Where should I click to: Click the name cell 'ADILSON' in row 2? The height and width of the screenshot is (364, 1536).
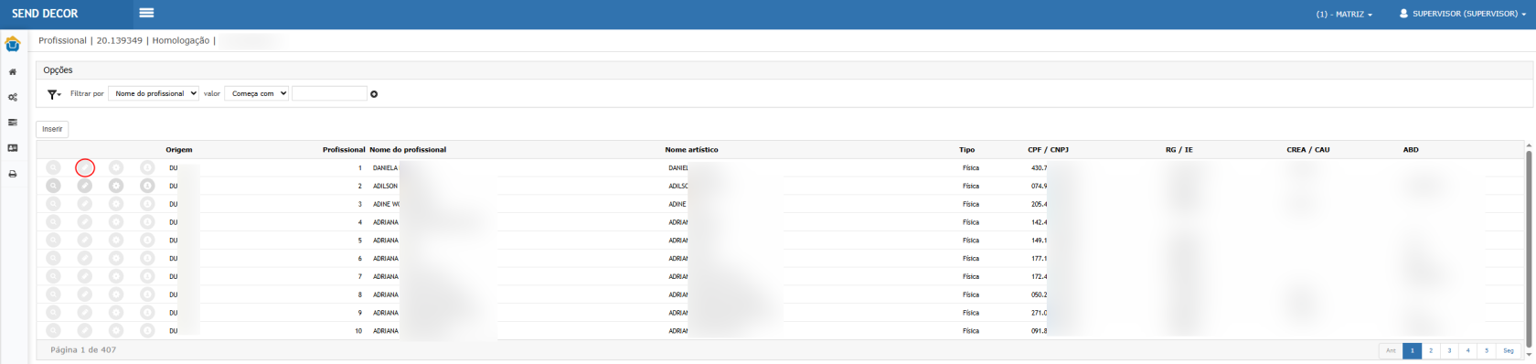click(x=385, y=186)
